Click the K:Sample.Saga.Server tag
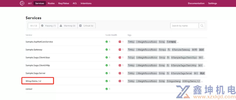 coord(182,73)
